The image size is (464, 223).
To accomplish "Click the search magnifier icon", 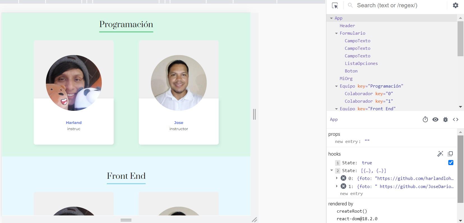I will [x=350, y=5].
